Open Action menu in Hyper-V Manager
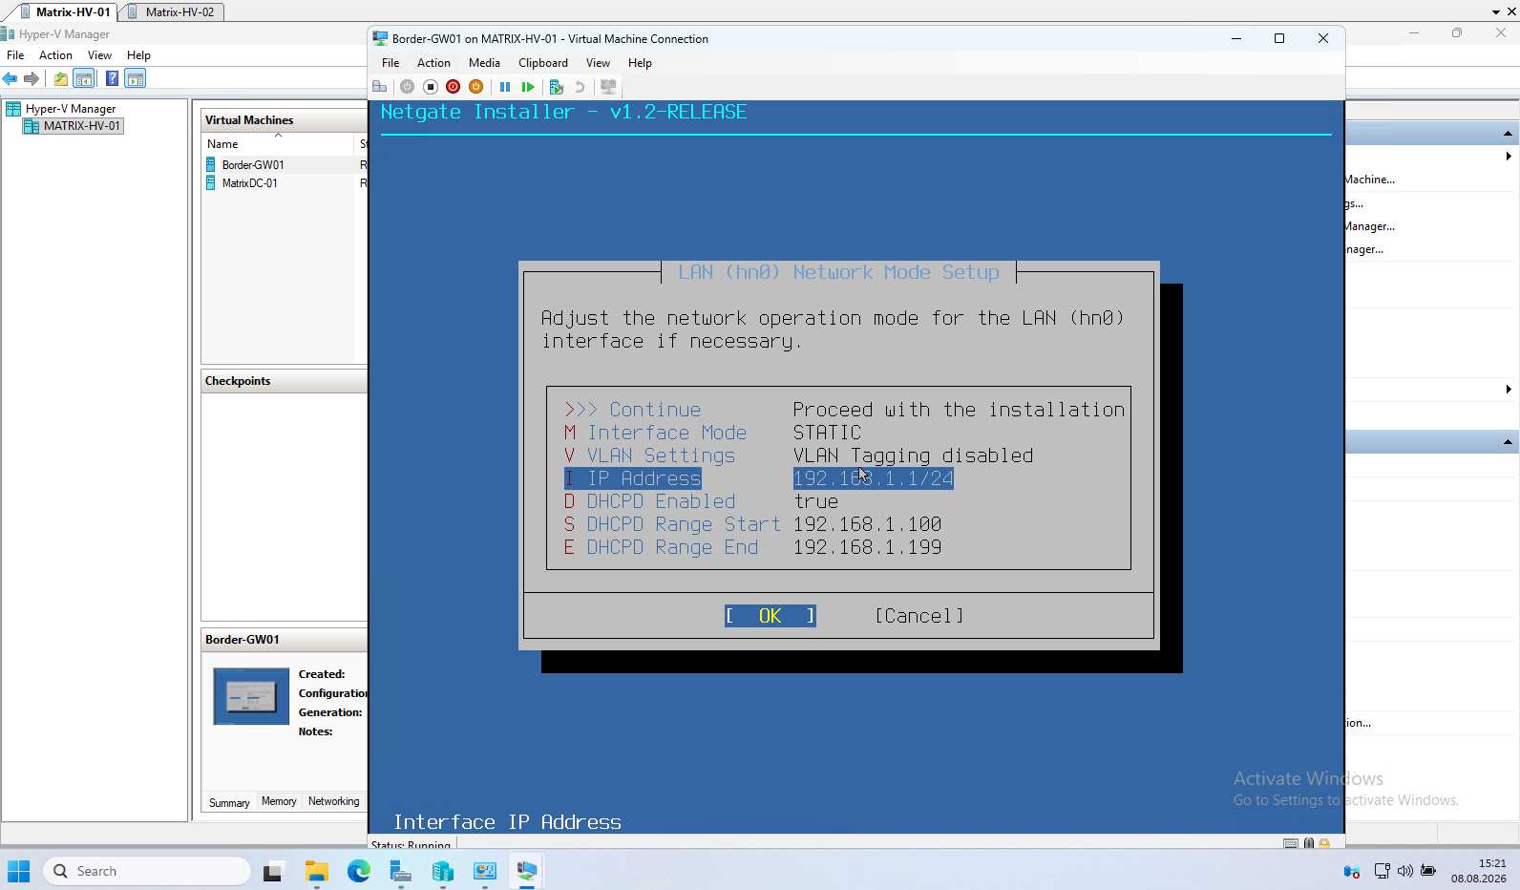 point(55,55)
